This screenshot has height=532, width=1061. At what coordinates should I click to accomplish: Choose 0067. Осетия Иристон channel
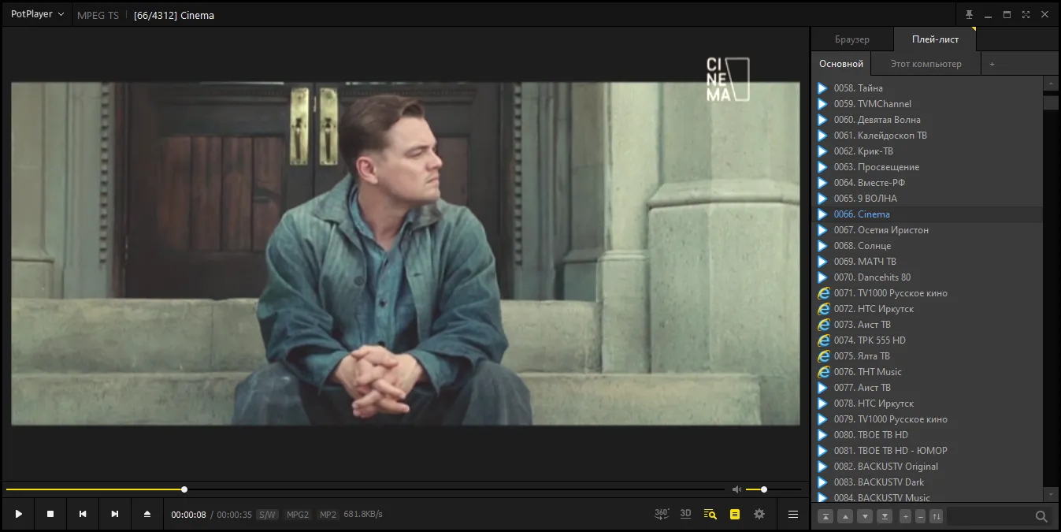tap(926, 230)
